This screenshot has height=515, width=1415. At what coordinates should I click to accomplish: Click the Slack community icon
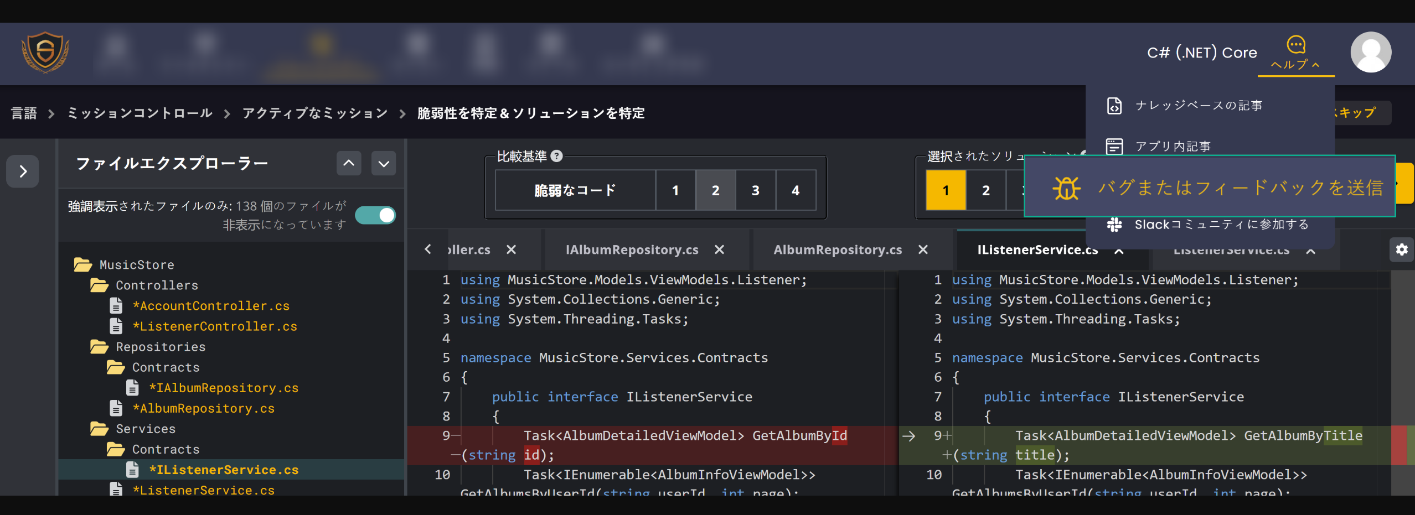click(x=1114, y=224)
